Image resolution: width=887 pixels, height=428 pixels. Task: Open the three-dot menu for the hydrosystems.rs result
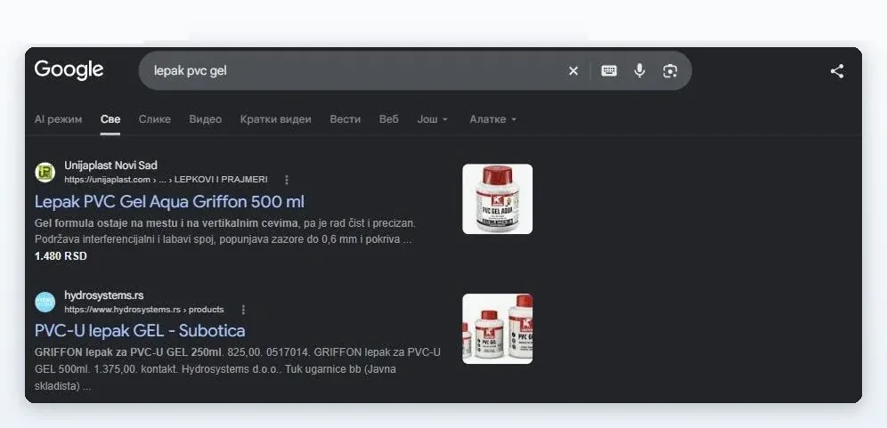click(243, 310)
